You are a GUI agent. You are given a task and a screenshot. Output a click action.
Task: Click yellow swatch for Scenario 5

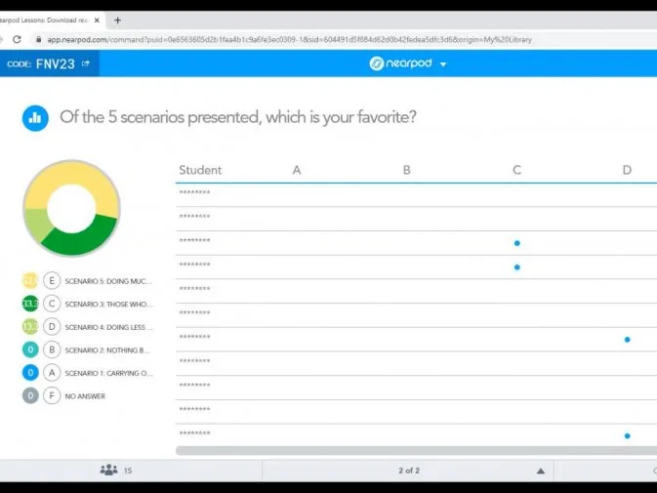[30, 280]
